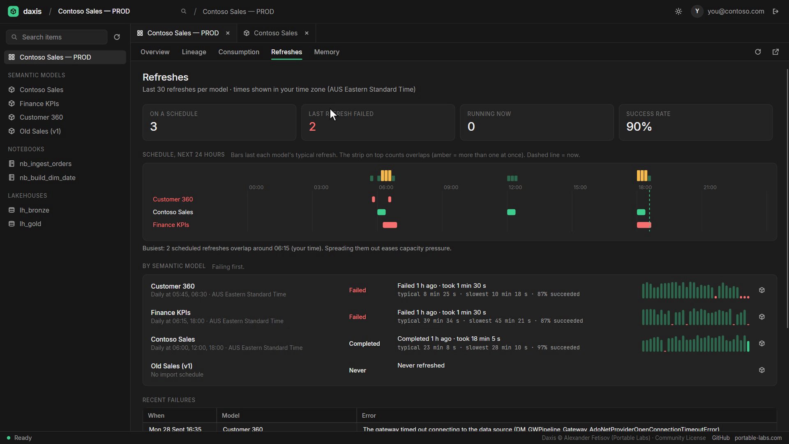This screenshot has width=789, height=444.
Task: Click the Failed status for Customer 360
Action: (x=358, y=290)
